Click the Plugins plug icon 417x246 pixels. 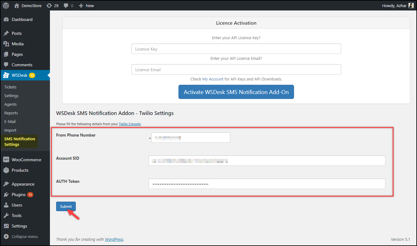coord(6,195)
